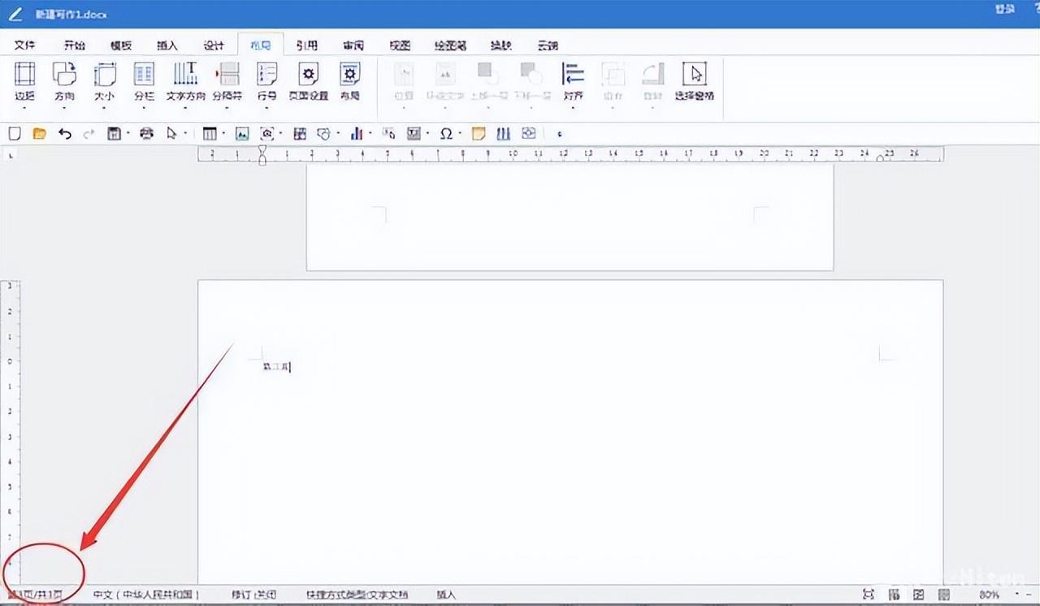Switch to the 视图 tab
Image resolution: width=1040 pixels, height=606 pixels.
click(x=400, y=45)
